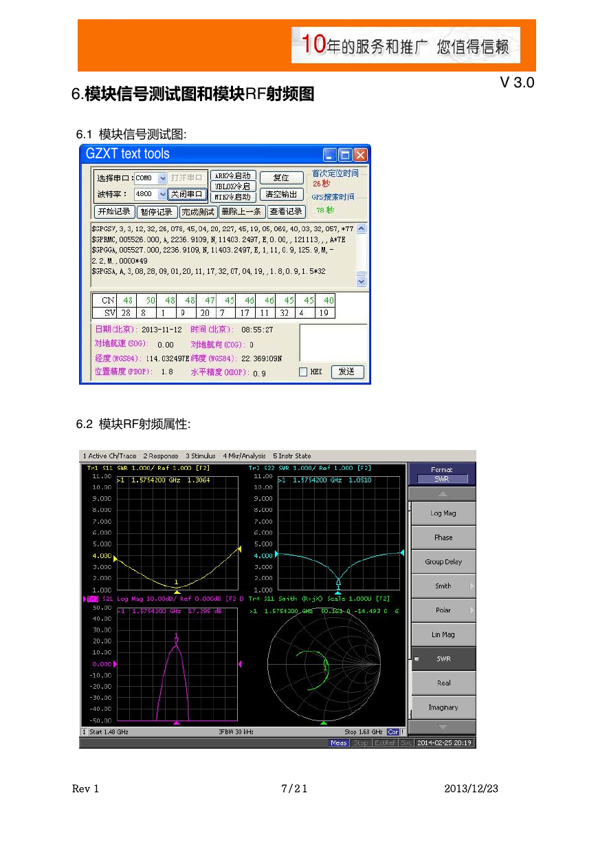Open the 选择串口 COM port dropdown

coord(162,178)
